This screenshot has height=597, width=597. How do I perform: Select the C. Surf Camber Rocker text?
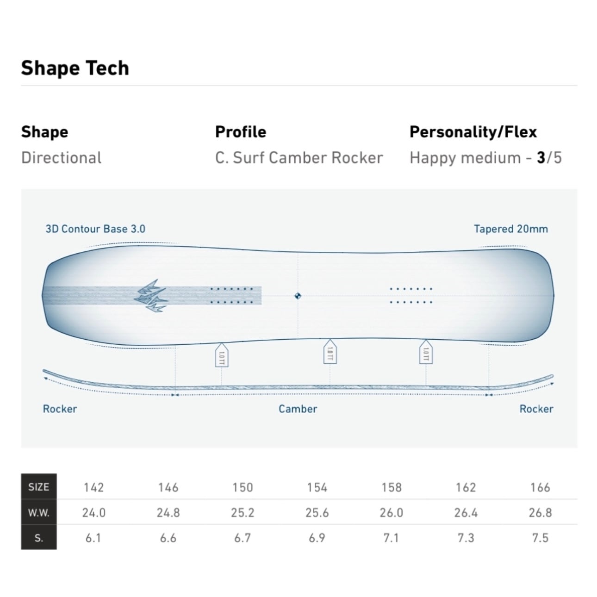click(x=299, y=158)
